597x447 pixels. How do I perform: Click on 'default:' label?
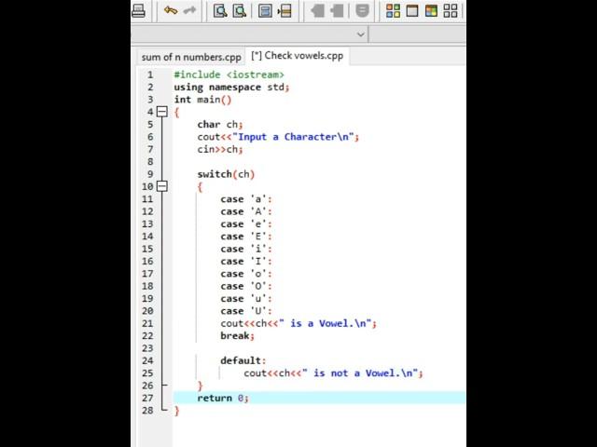click(x=243, y=360)
